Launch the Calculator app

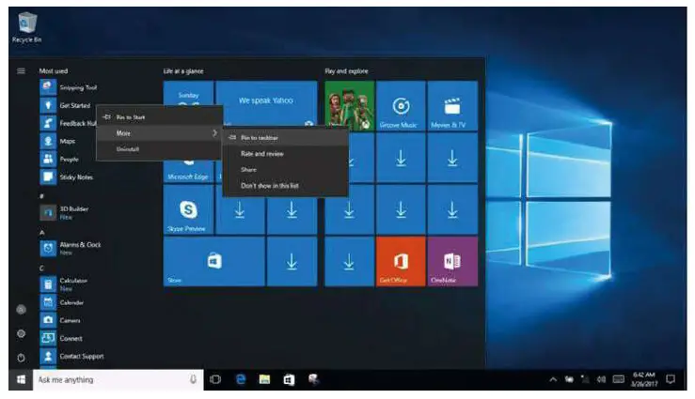[x=64, y=284]
